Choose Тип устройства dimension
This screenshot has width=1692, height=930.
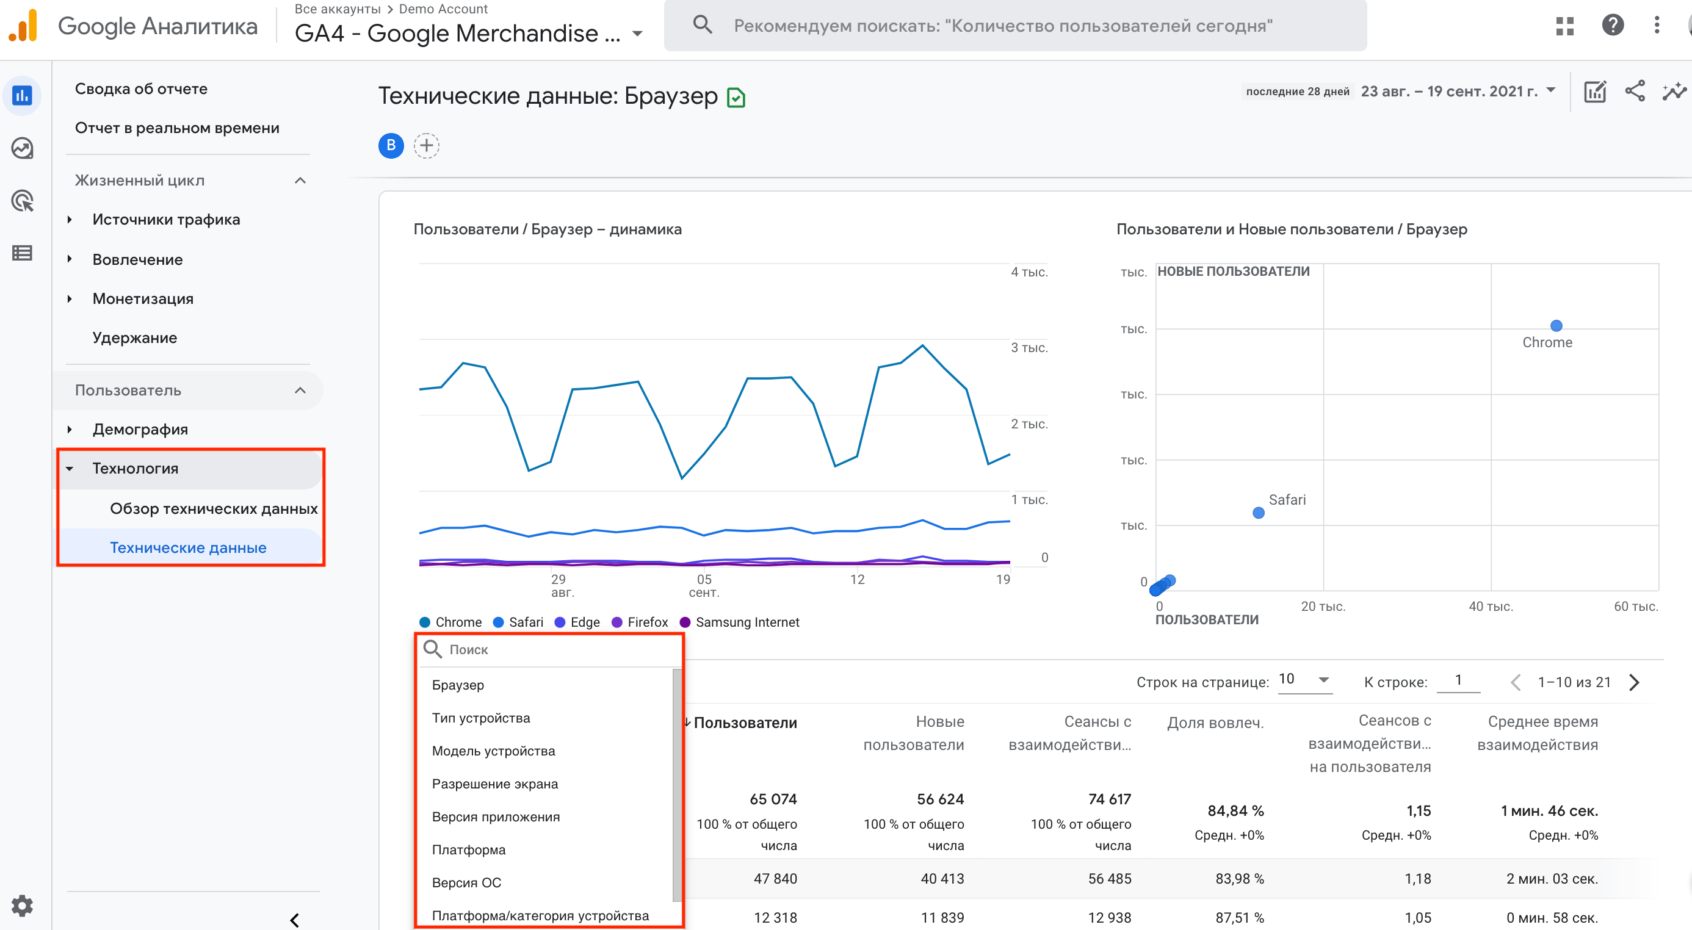tap(480, 718)
